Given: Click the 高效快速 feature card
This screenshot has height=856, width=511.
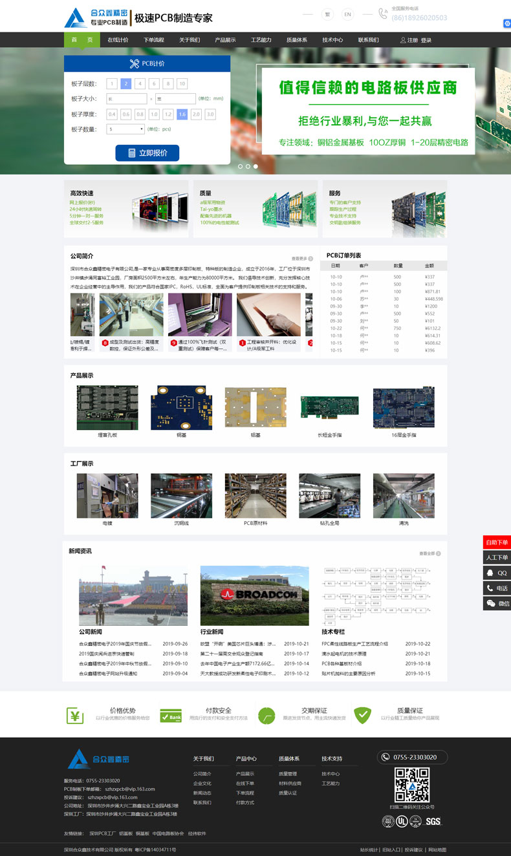Looking at the screenshot, I should [125, 209].
